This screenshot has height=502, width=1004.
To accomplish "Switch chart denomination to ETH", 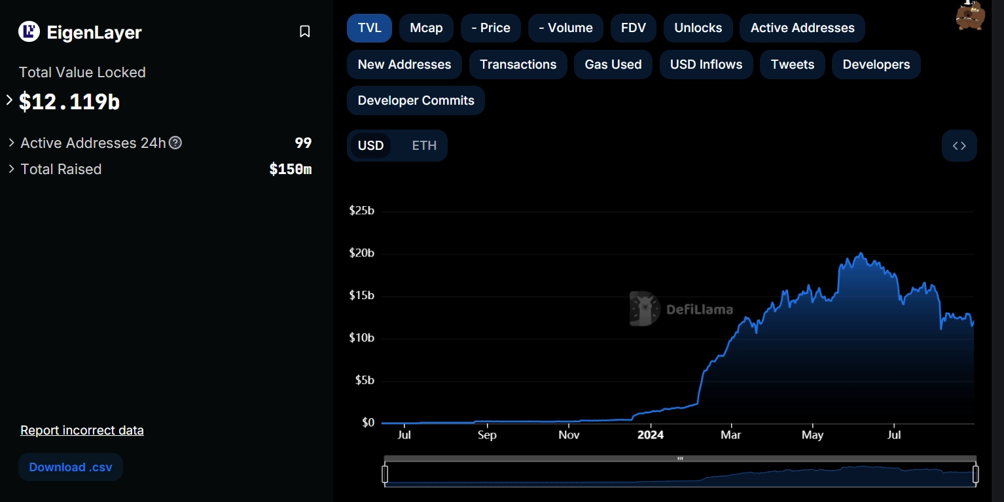I will 424,145.
